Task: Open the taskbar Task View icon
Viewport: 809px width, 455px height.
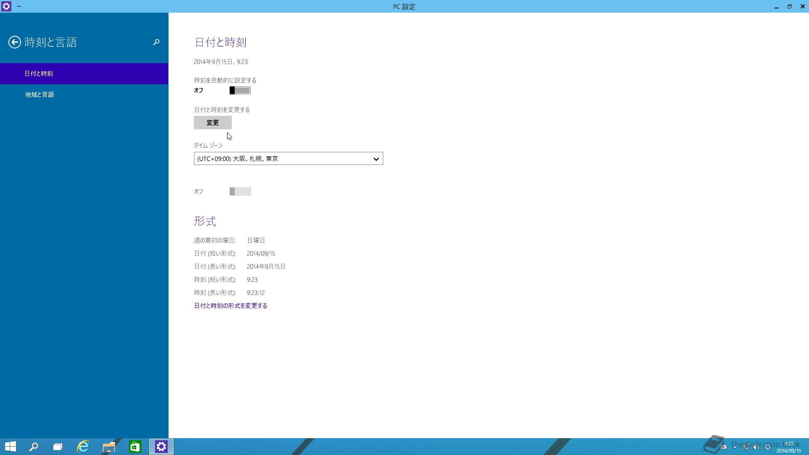Action: click(58, 447)
